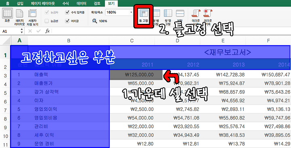Click the 첫 행 고정 freeze top row icon

(156, 13)
